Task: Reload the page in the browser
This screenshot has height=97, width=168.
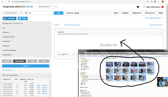Action: (x=9, y=2)
